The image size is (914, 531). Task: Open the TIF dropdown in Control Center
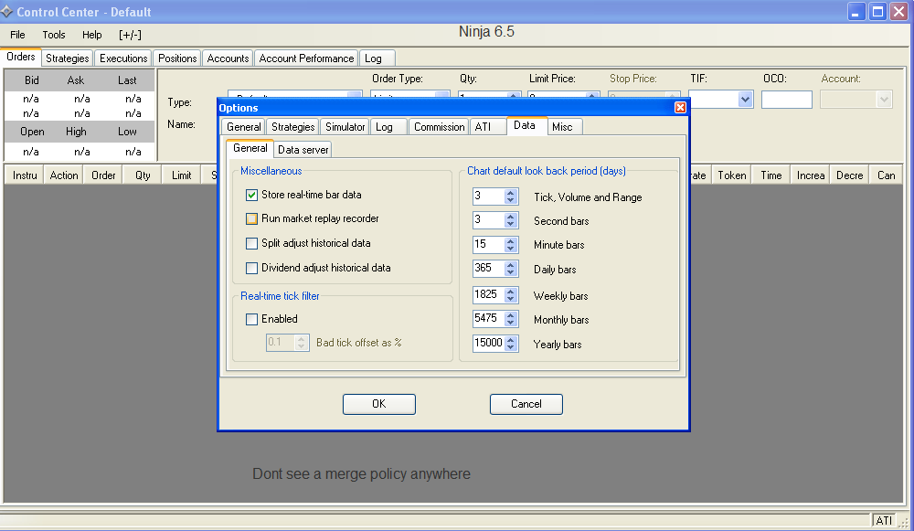click(x=744, y=100)
